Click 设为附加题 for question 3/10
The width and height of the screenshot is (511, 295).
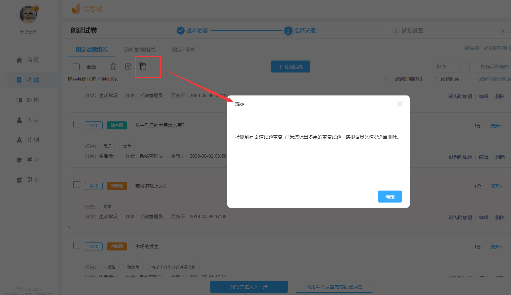coord(460,218)
